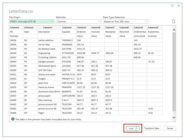
Task: Click the file refresh icon at top right
Action: click(173, 21)
